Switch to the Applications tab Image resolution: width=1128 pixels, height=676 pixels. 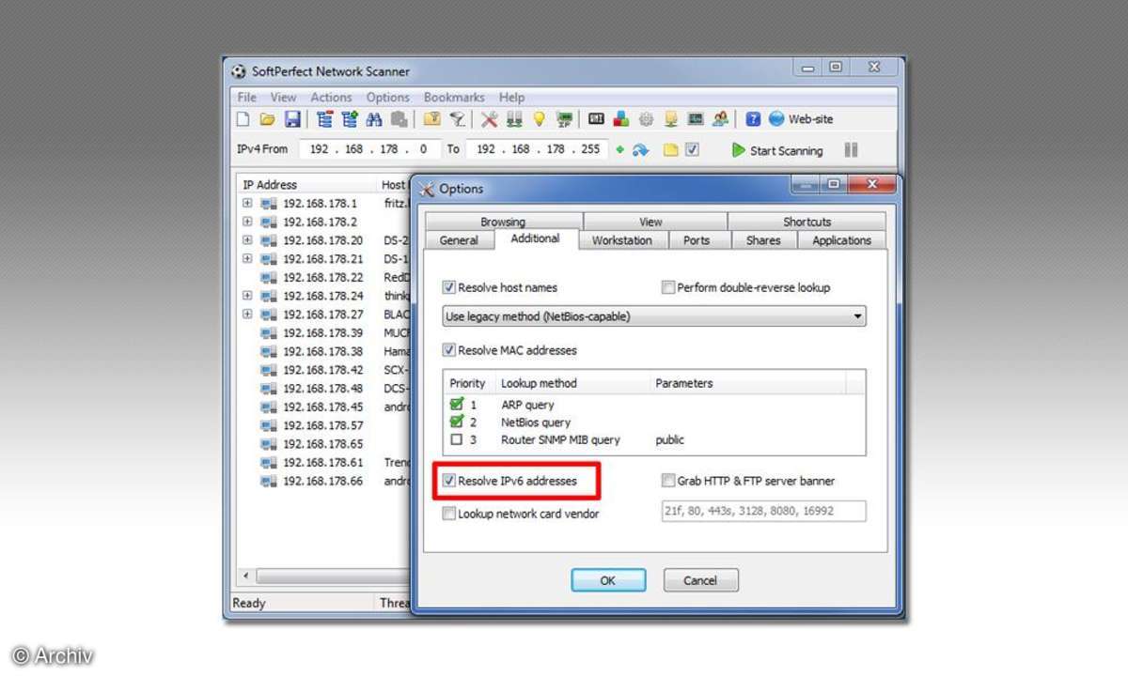click(842, 240)
